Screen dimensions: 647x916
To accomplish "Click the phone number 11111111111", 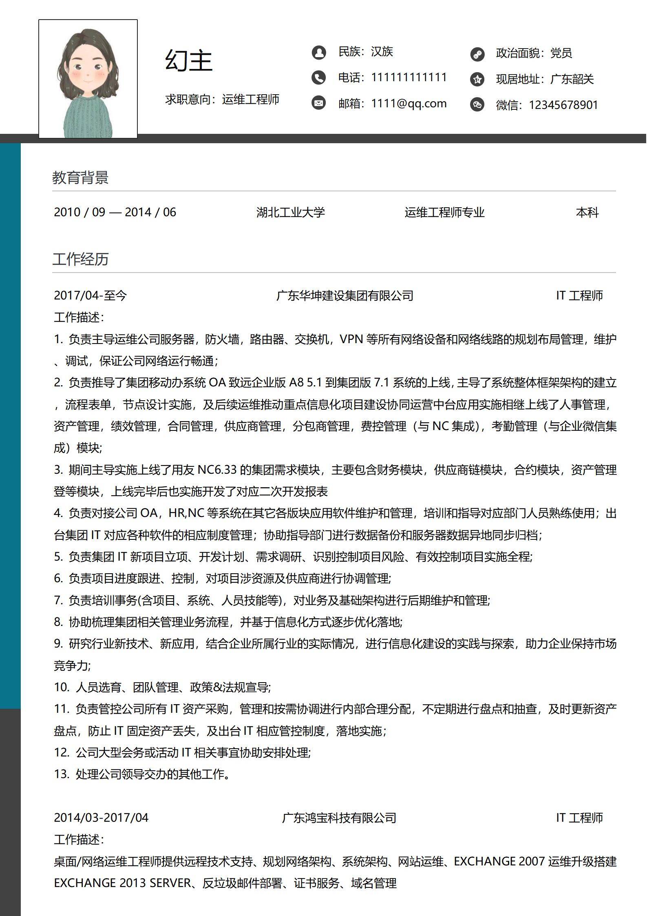I will coord(409,78).
